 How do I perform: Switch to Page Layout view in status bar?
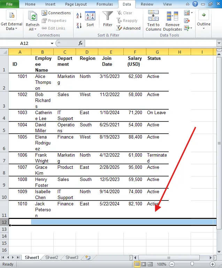[144, 264]
